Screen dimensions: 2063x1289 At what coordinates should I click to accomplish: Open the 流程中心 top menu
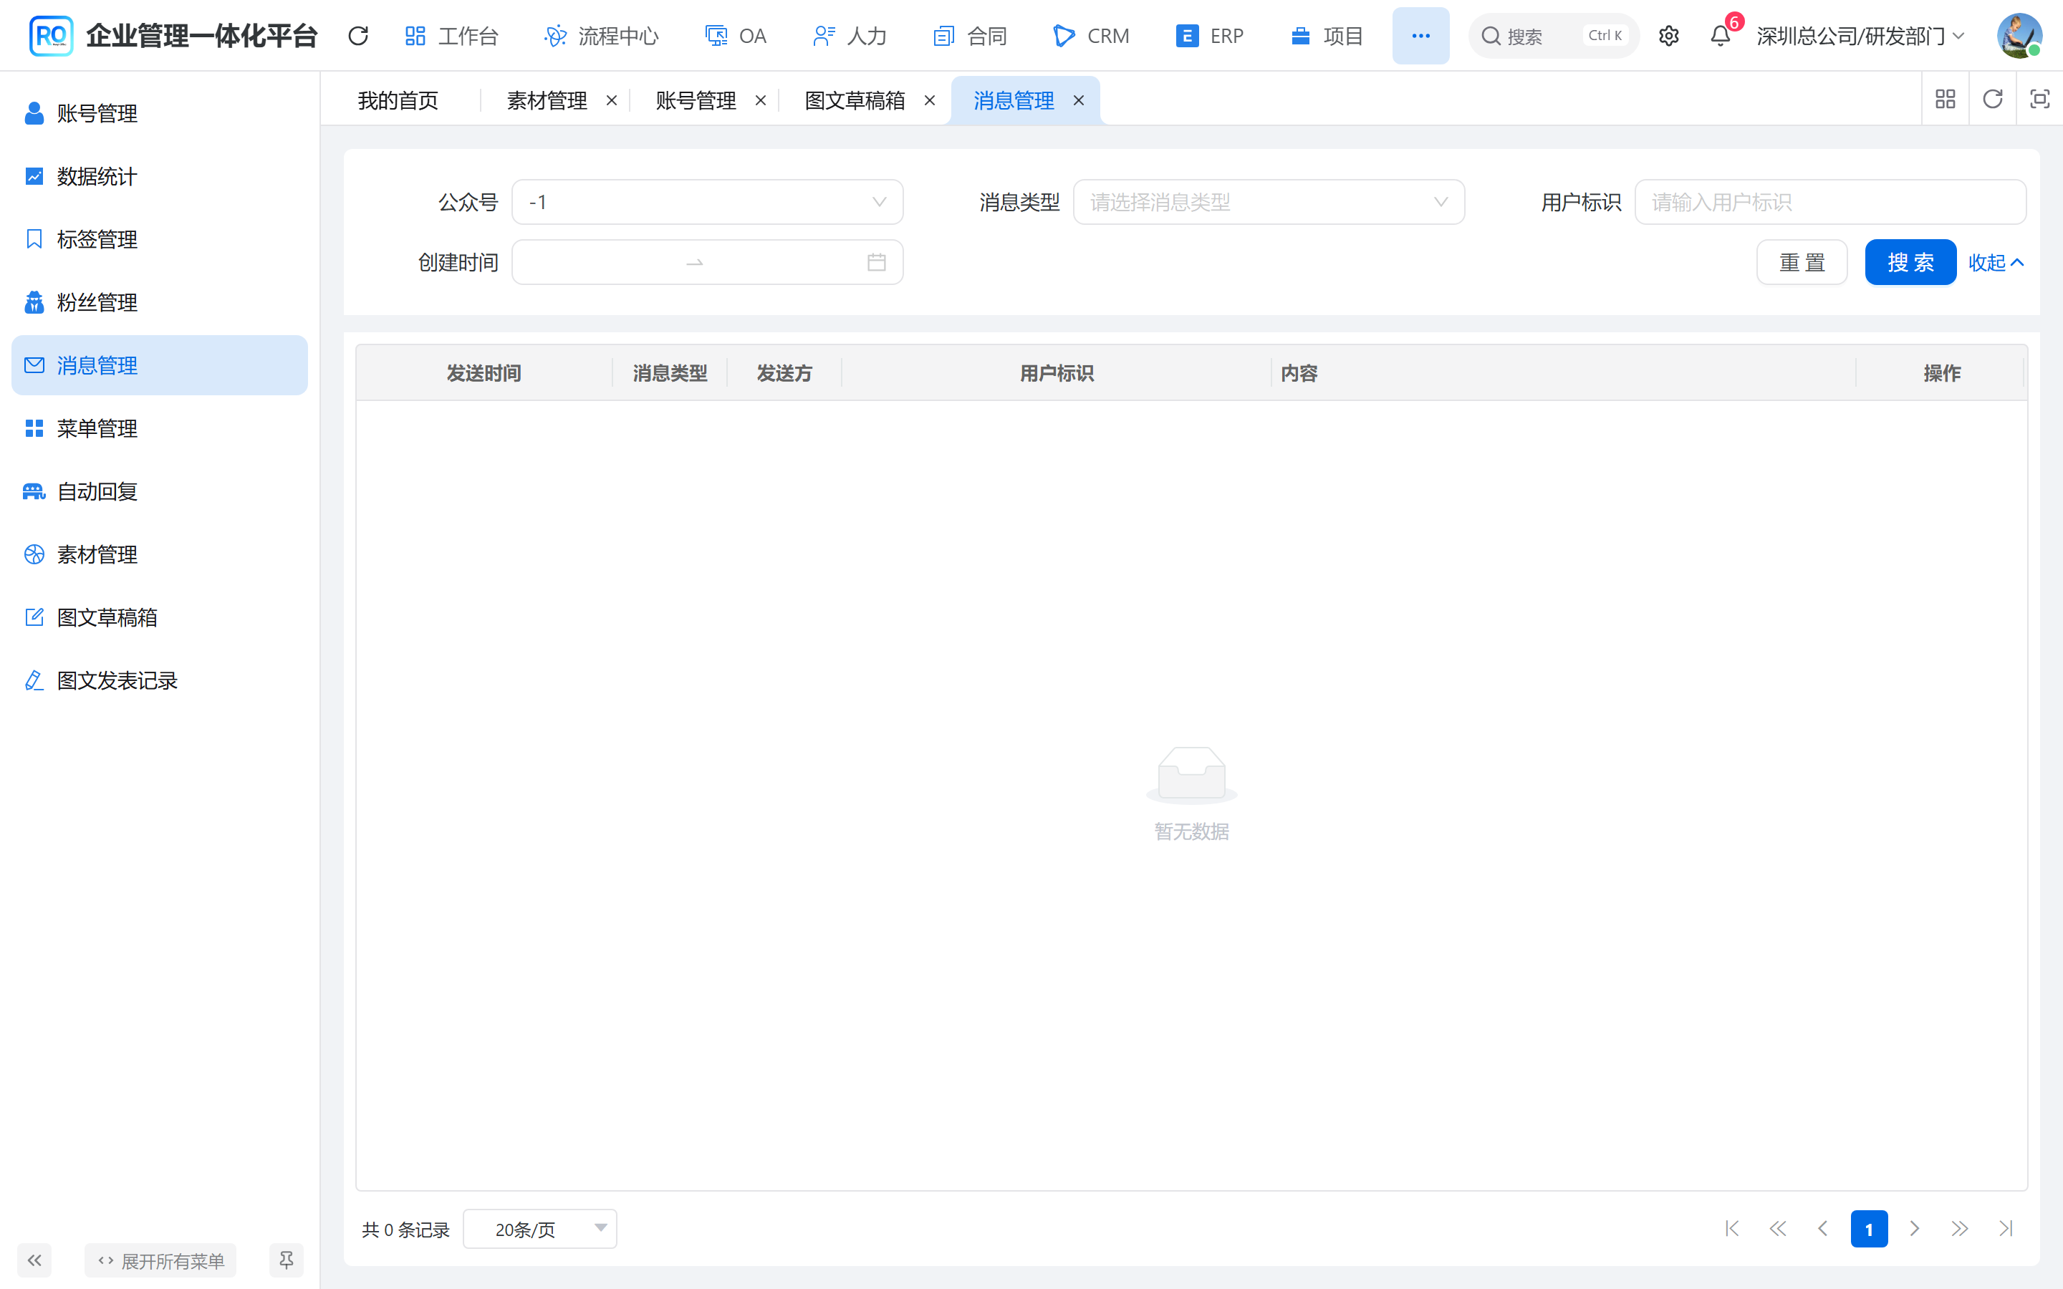click(x=602, y=36)
